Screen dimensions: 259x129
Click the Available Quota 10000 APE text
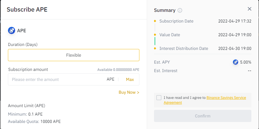[x=34, y=122]
